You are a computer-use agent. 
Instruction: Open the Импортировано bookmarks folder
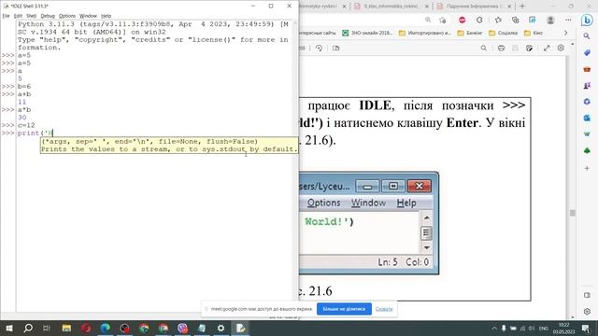(x=425, y=34)
